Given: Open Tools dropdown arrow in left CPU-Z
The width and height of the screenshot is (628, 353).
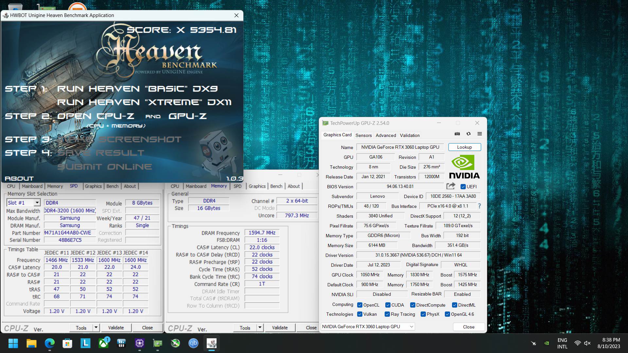Looking at the screenshot, I should point(96,327).
